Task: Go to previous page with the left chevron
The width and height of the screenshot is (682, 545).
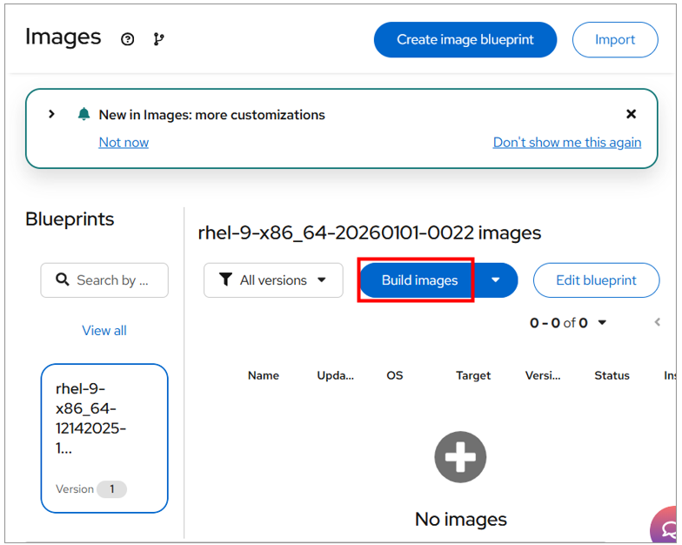Action: [658, 323]
